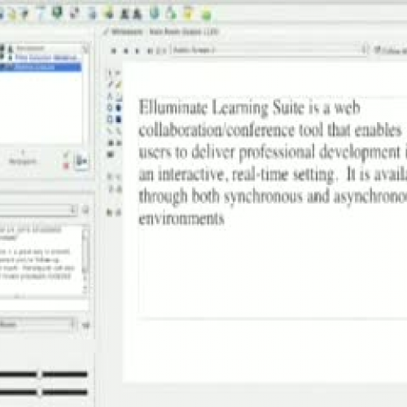Go to the next whiteboard screen
407x407 pixels.
click(138, 50)
